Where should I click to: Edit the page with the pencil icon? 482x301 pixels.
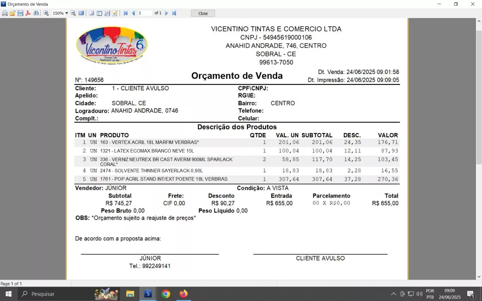tap(115, 13)
